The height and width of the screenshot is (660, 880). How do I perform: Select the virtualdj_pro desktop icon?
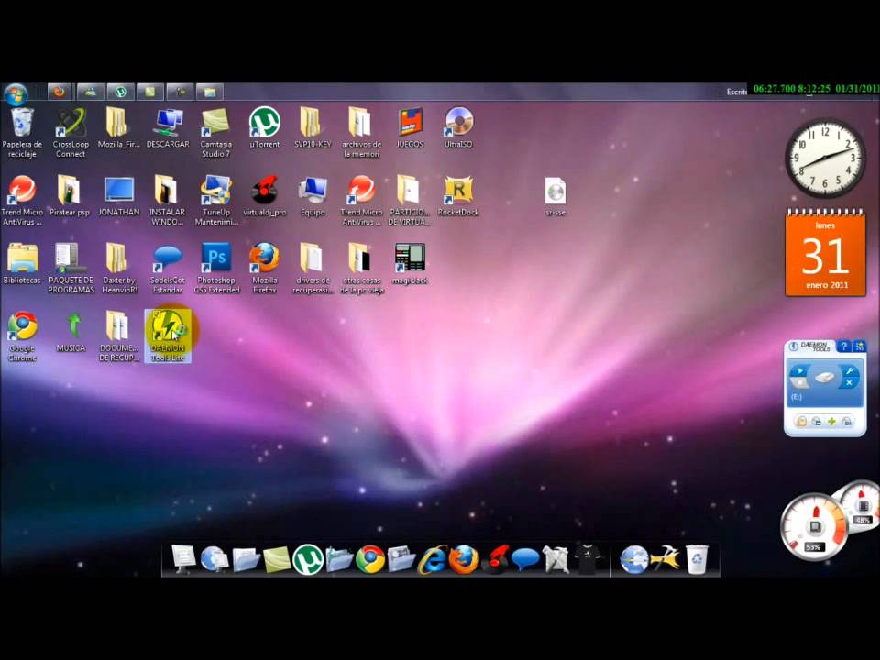coord(264,196)
